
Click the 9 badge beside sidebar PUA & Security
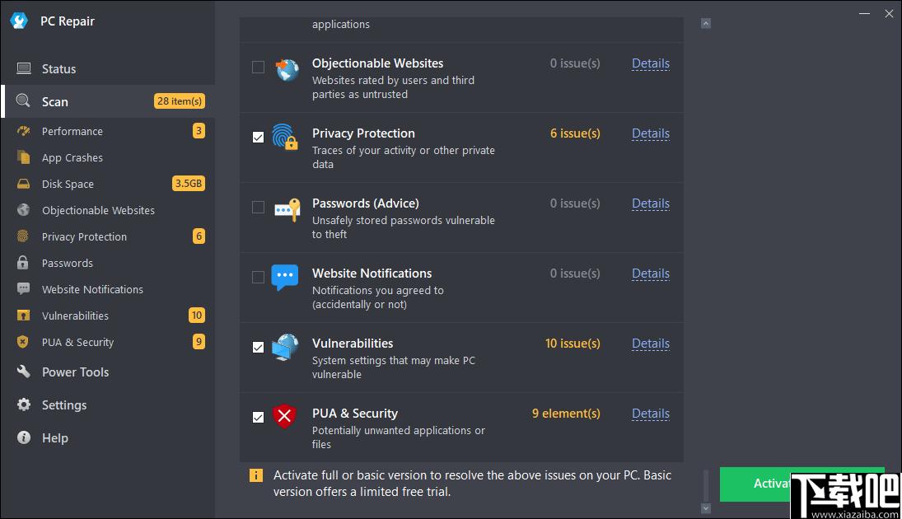tap(199, 342)
